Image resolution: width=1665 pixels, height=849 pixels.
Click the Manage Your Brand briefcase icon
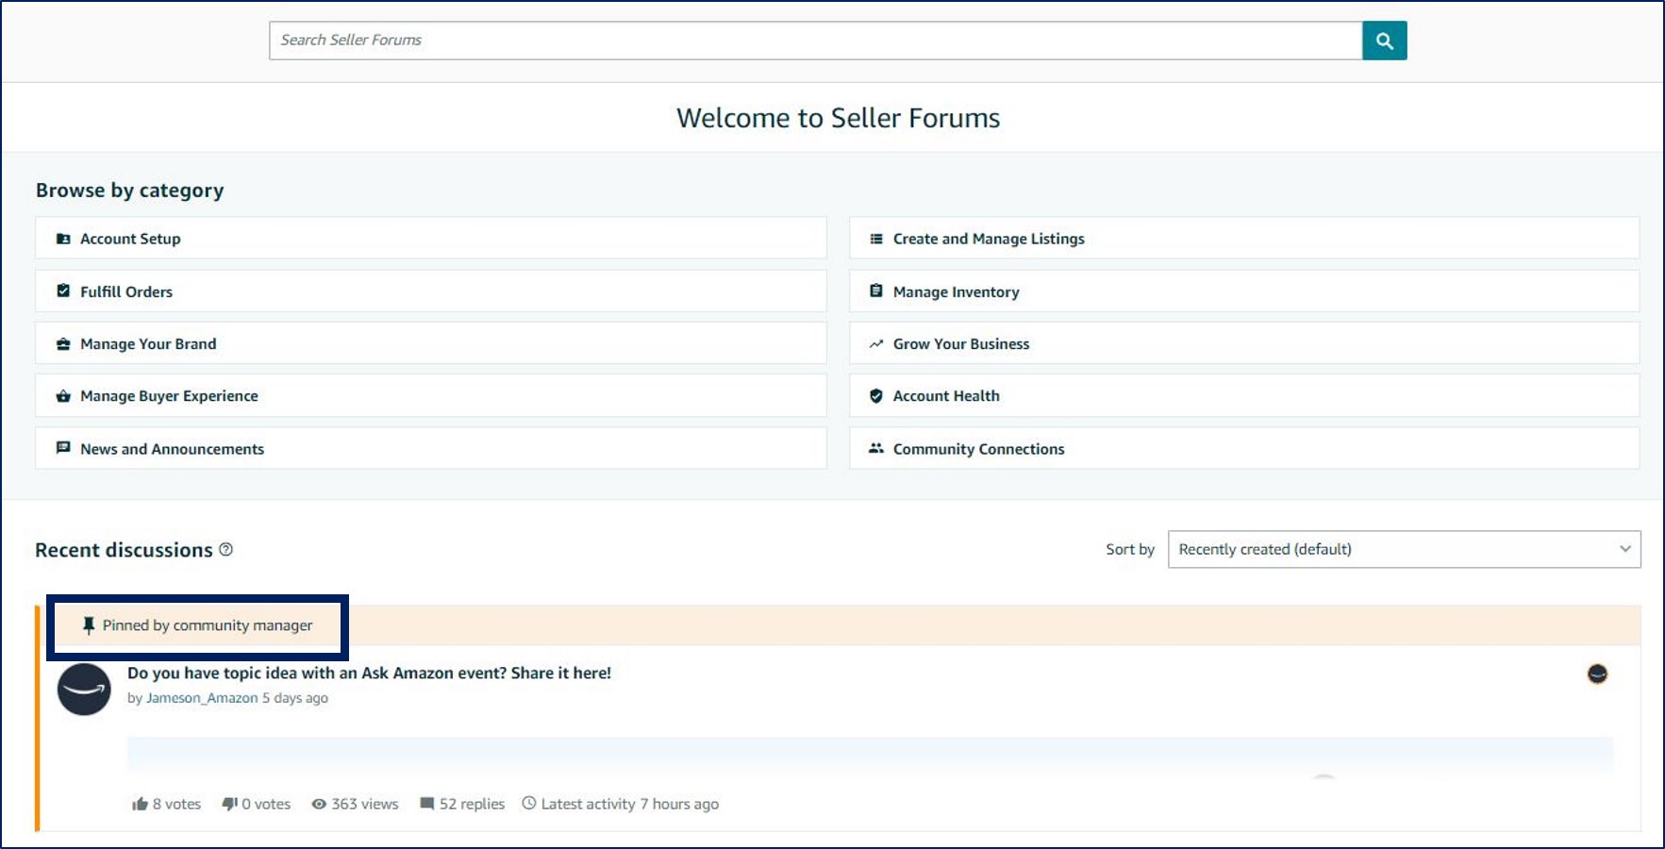63,343
